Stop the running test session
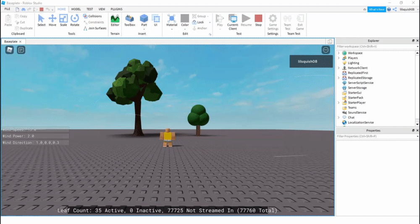This screenshot has height=224, width=420. 258,20
